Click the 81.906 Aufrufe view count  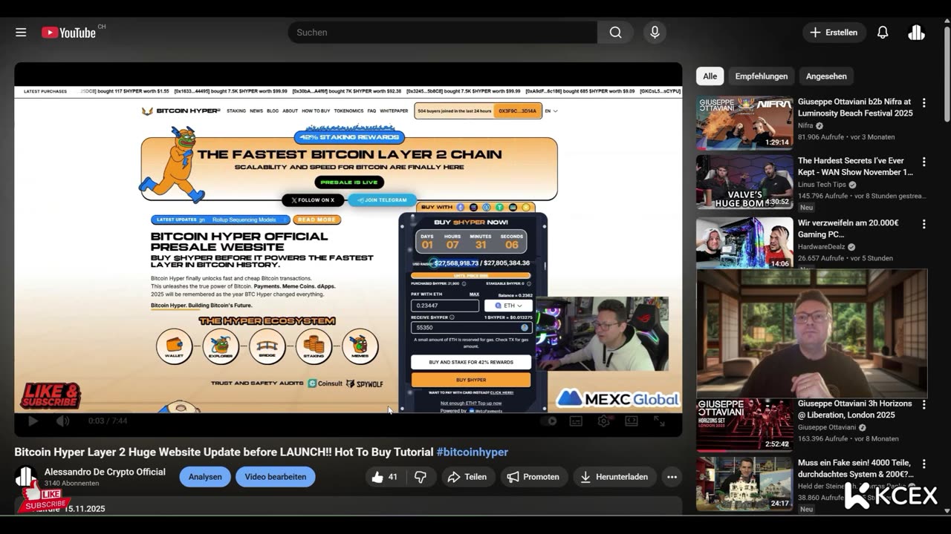click(822, 137)
